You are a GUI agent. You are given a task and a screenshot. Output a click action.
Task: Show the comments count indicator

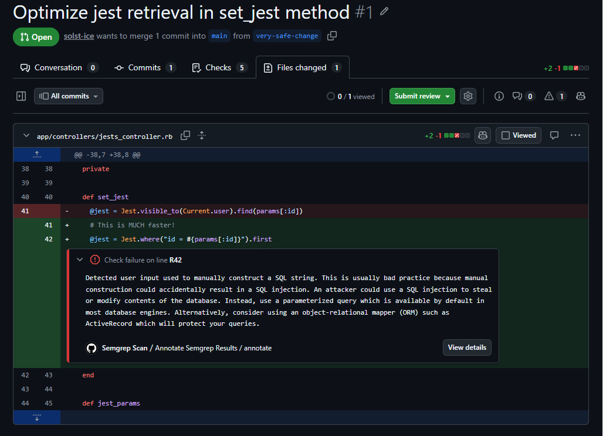pos(523,96)
